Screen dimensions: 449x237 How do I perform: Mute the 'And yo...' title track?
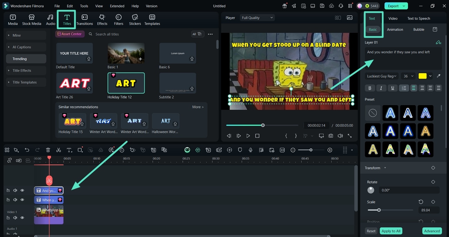[15, 190]
